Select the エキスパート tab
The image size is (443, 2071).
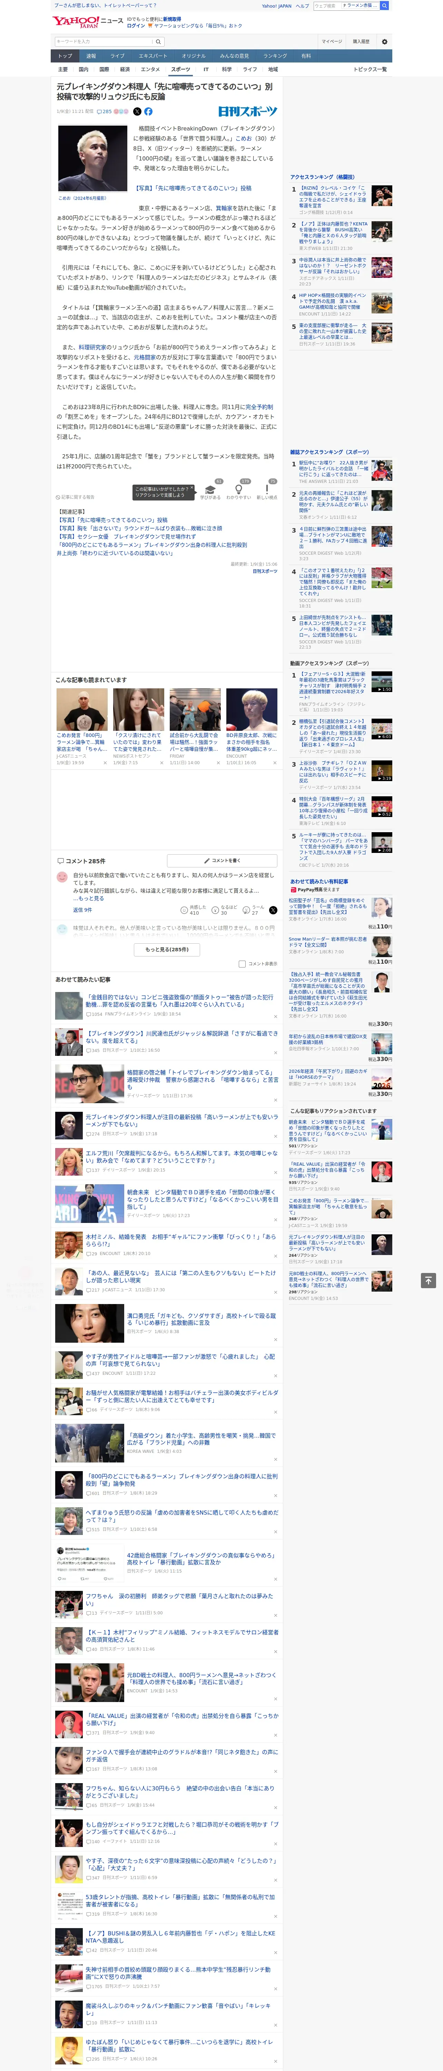153,56
